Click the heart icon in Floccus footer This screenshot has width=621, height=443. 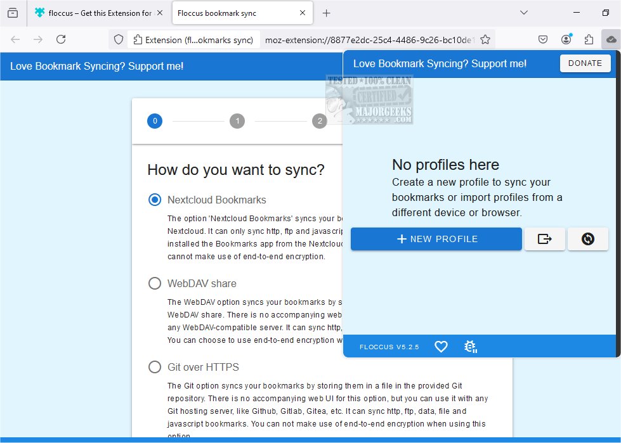(x=441, y=347)
